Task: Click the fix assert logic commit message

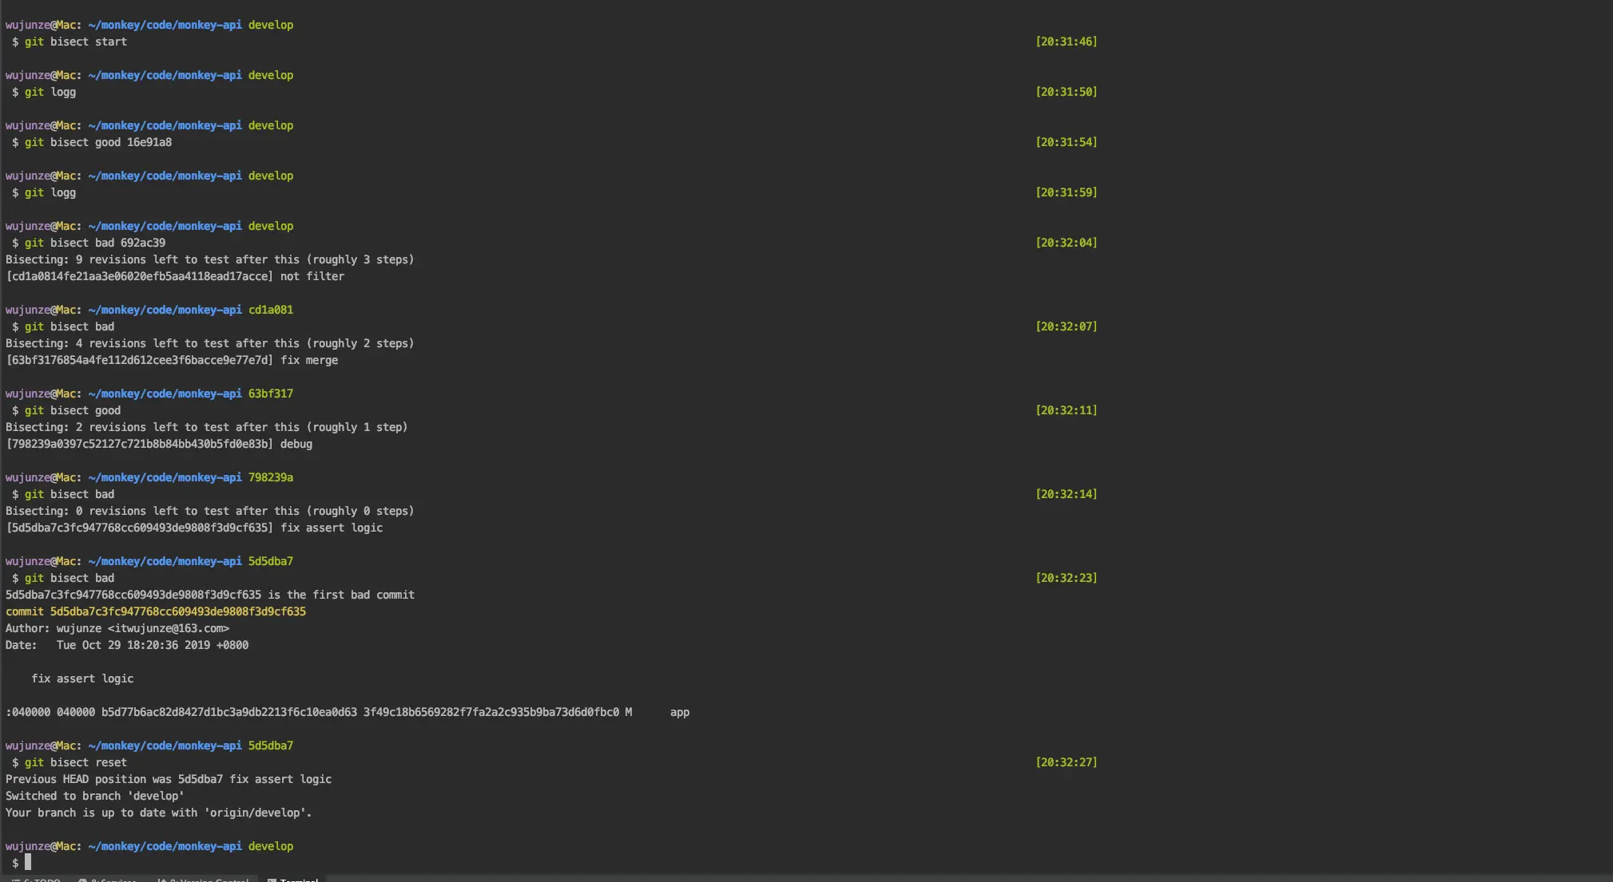Action: pos(82,678)
